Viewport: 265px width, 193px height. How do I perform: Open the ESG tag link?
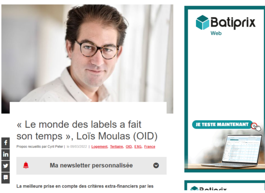pyautogui.click(x=138, y=147)
